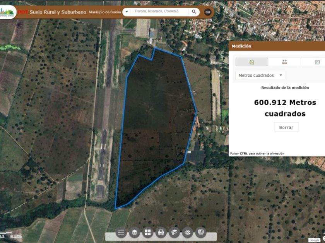Expand the search source dropdown arrow
Screen dimensions: 325x243
pos(127,12)
